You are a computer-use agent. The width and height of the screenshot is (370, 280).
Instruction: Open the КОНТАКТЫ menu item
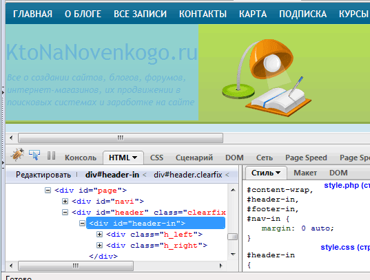tap(203, 14)
